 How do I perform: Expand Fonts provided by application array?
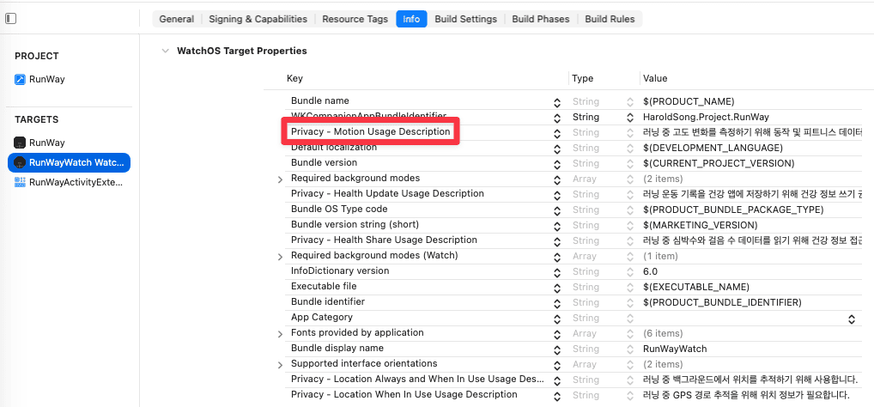(281, 333)
